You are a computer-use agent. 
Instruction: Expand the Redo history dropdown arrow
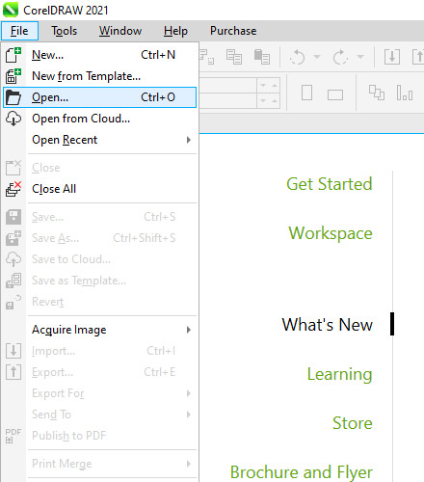(360, 57)
